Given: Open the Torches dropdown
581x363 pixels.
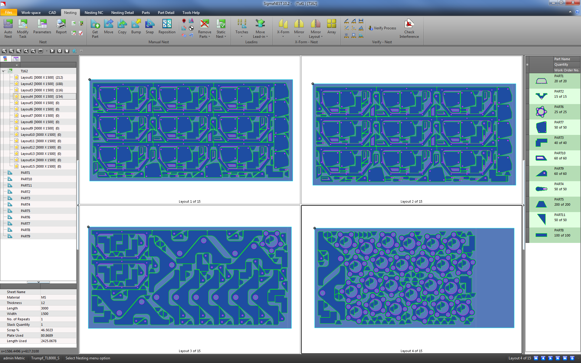Looking at the screenshot, I should tap(241, 29).
